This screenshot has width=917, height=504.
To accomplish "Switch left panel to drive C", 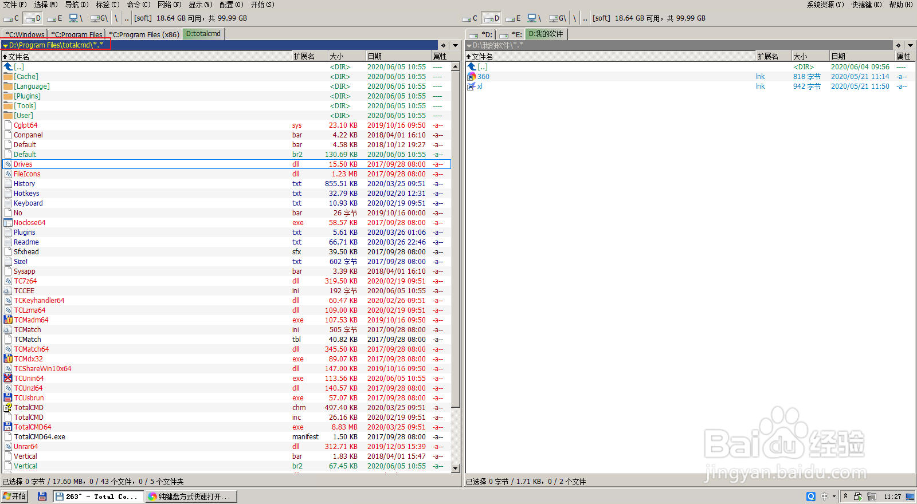I will pos(11,18).
